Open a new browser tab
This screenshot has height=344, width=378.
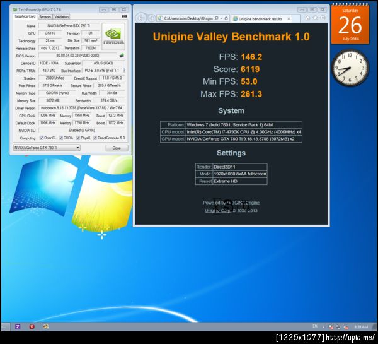click(x=296, y=19)
